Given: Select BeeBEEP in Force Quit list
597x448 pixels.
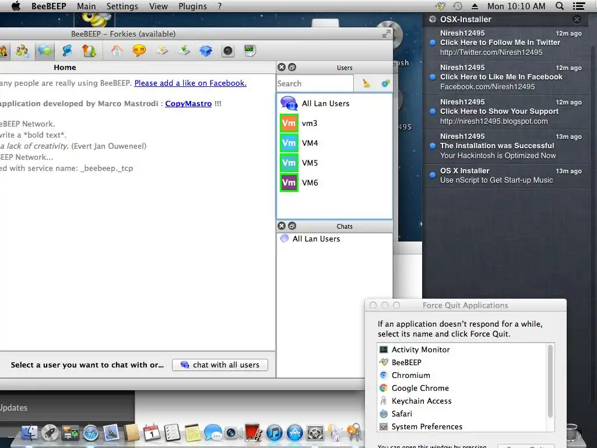Looking at the screenshot, I should click(462, 362).
